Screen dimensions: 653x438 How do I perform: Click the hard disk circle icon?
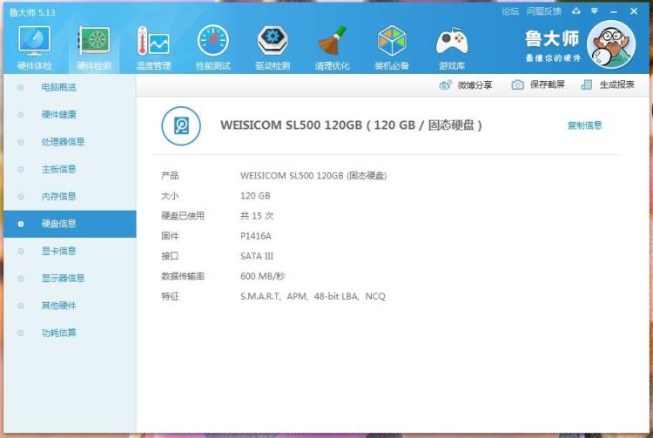pyautogui.click(x=181, y=125)
